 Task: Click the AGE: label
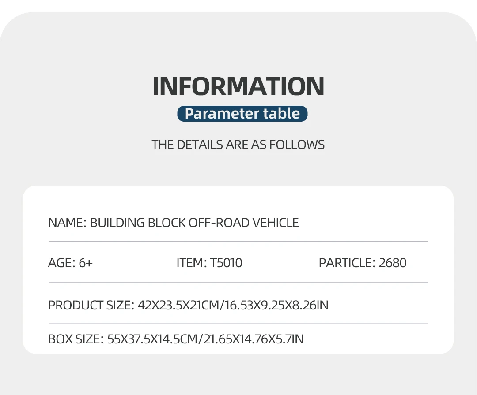(61, 263)
